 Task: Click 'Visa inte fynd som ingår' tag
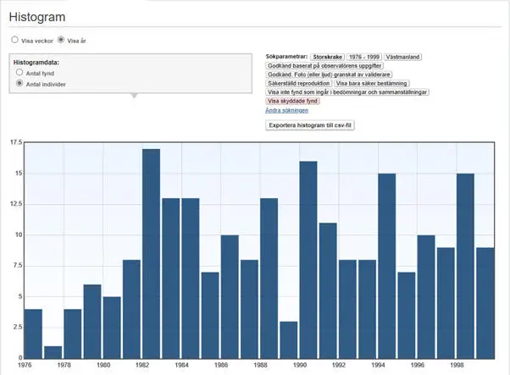point(347,92)
